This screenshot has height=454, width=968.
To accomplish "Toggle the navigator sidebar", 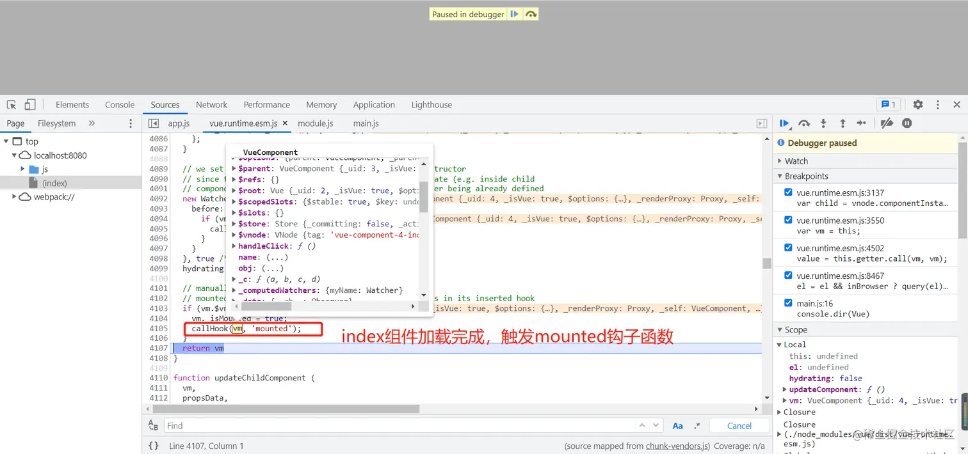I will [154, 123].
